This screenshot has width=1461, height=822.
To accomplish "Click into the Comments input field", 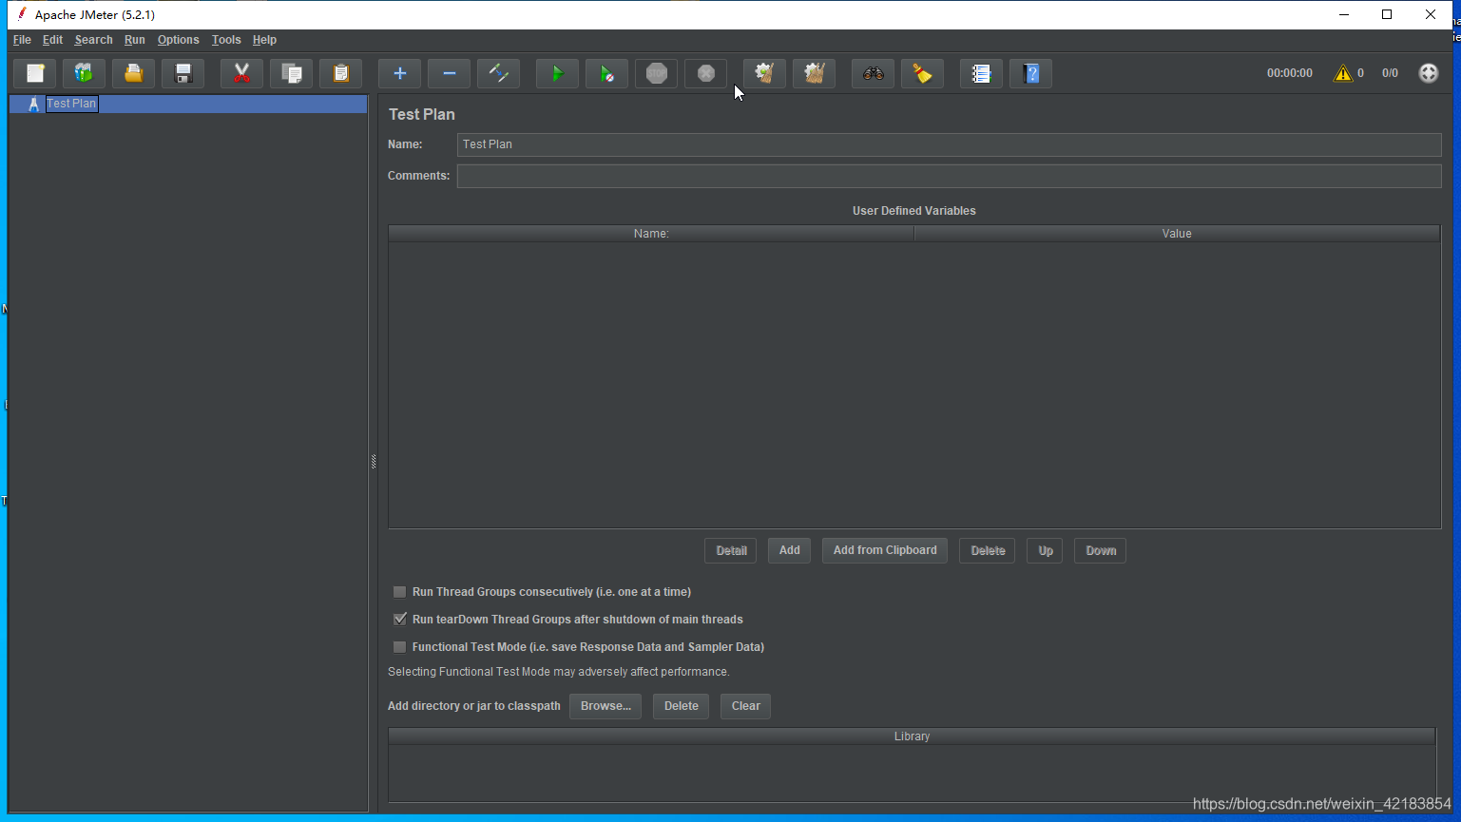I will click(x=949, y=176).
